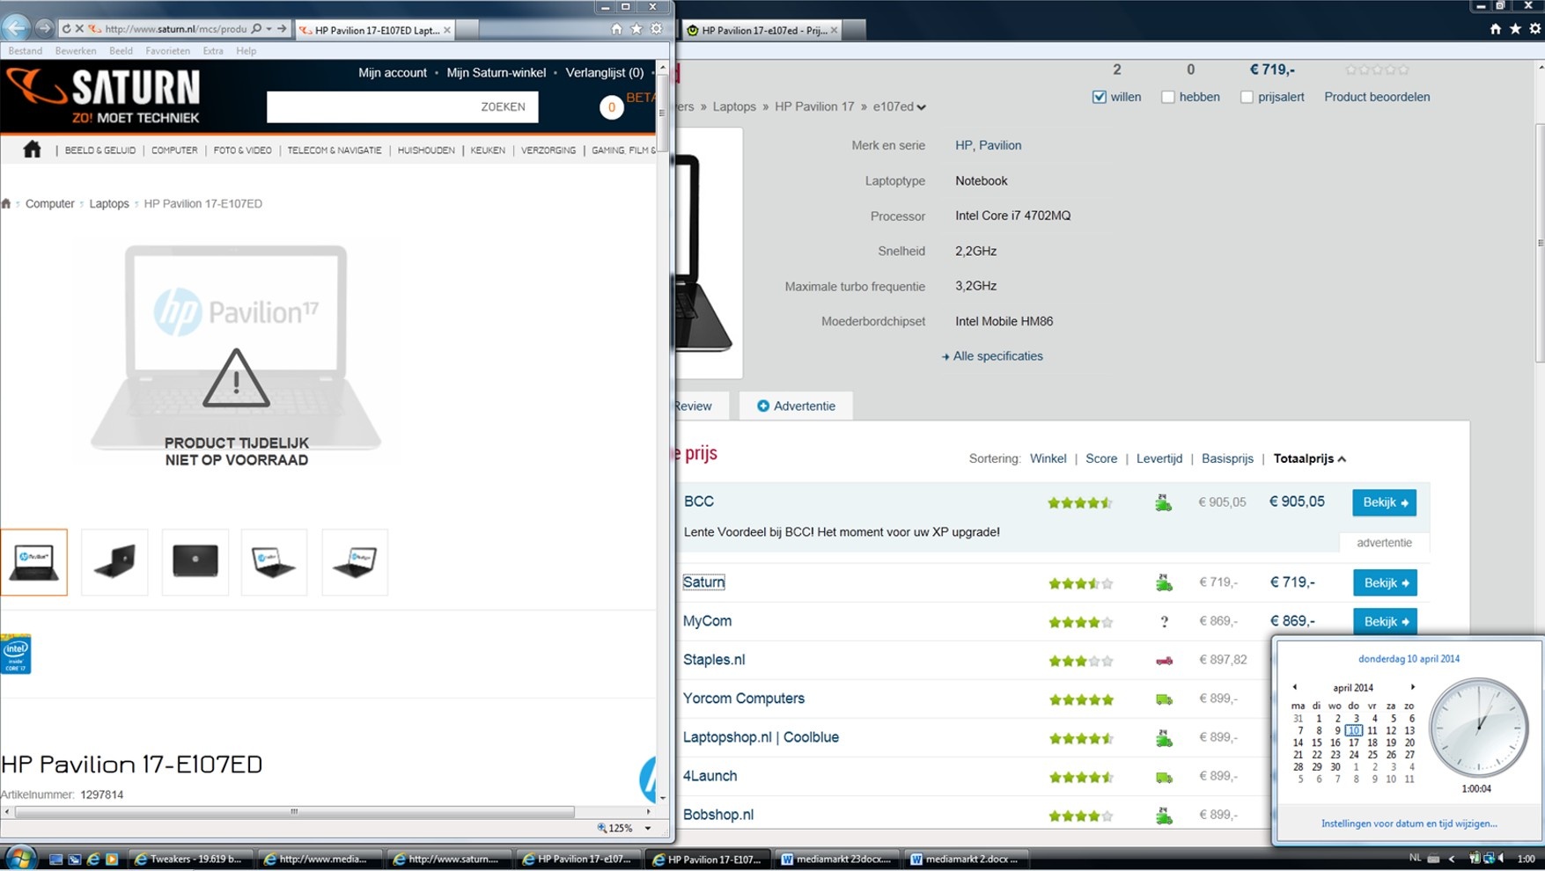Expand the e107ed breadcrumb dropdown
Viewport: 1545px width, 871px height.
pos(921,107)
